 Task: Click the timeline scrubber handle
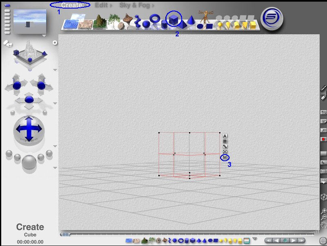65,235
